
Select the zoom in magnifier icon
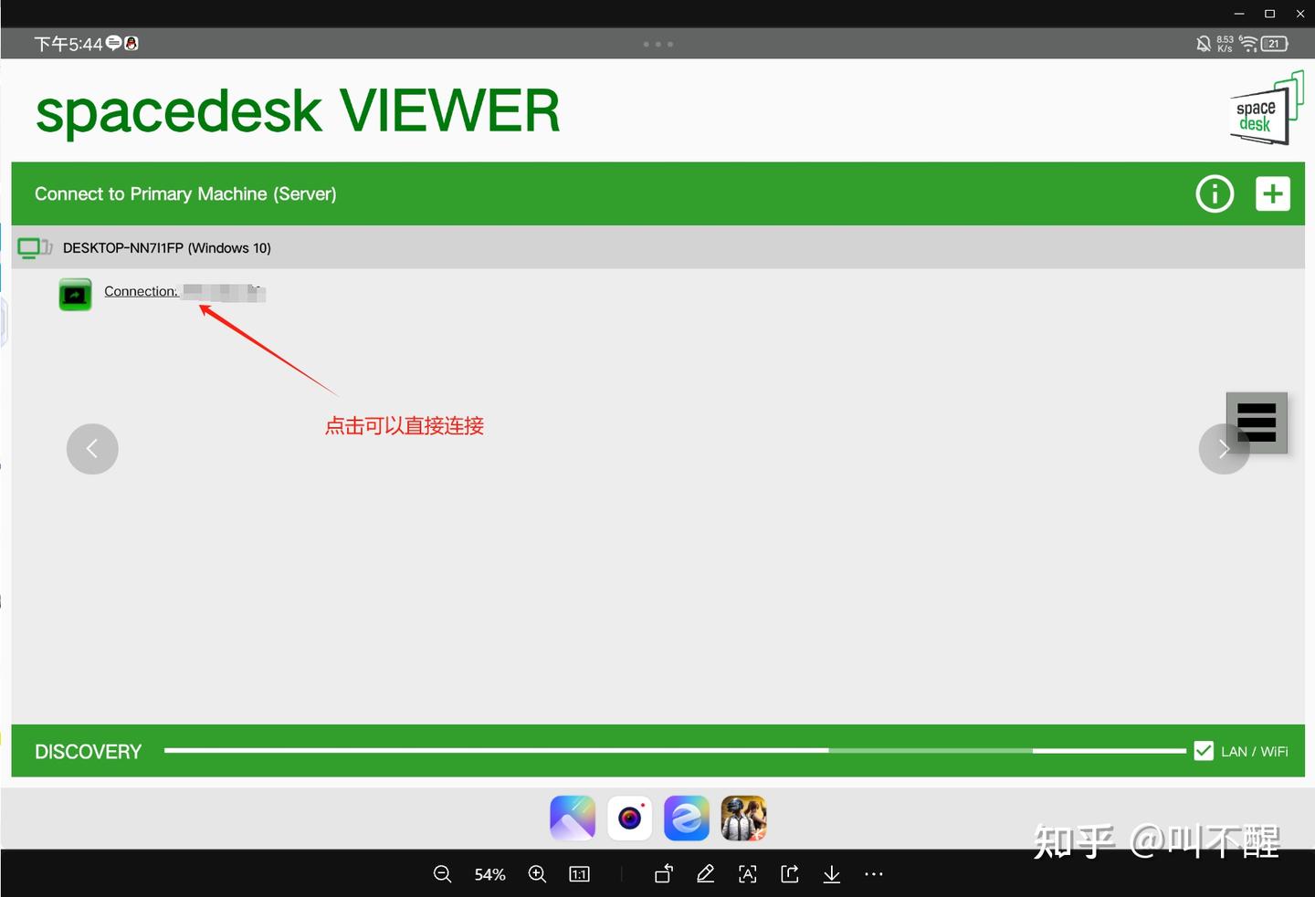(537, 874)
